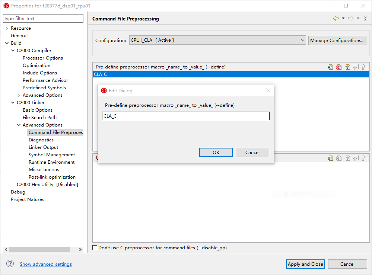Select Basic Options under Linker
The image size is (372, 275).
pos(38,110)
